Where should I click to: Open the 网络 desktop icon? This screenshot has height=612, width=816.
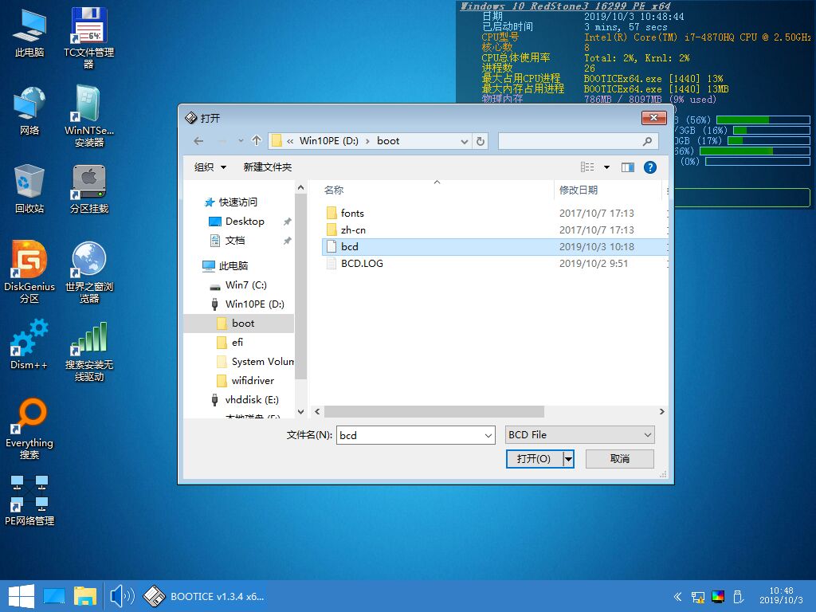pos(29,110)
